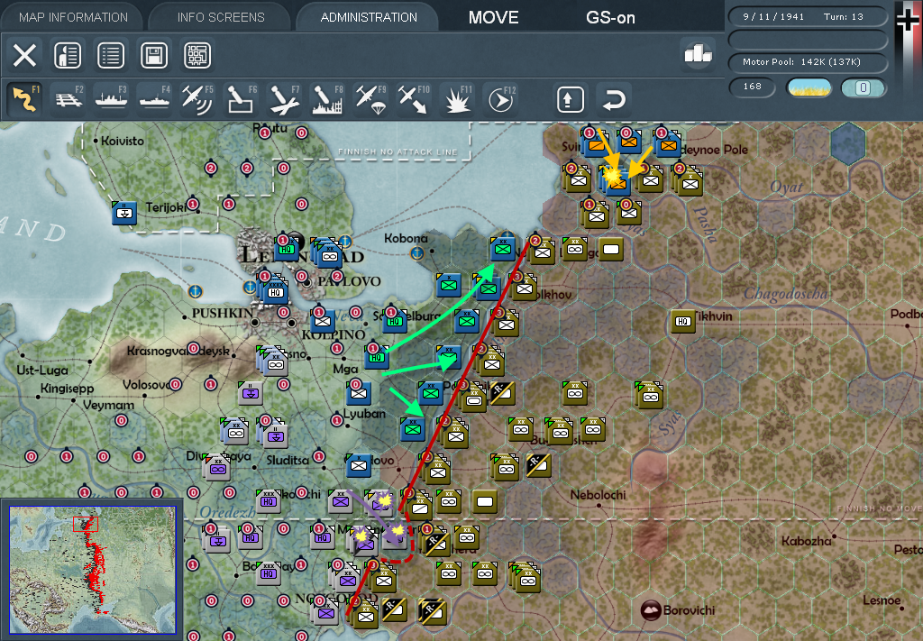Select the F2 rail movement mode
The width and height of the screenshot is (923, 641).
(x=69, y=98)
